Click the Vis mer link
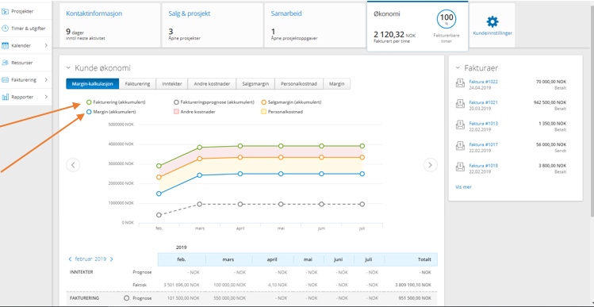The width and height of the screenshot is (594, 307). 463,187
